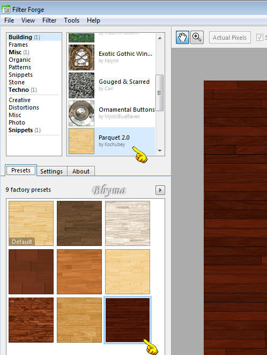Click the filter list scroll down arrow
This screenshot has height=355, width=267.
click(160, 150)
